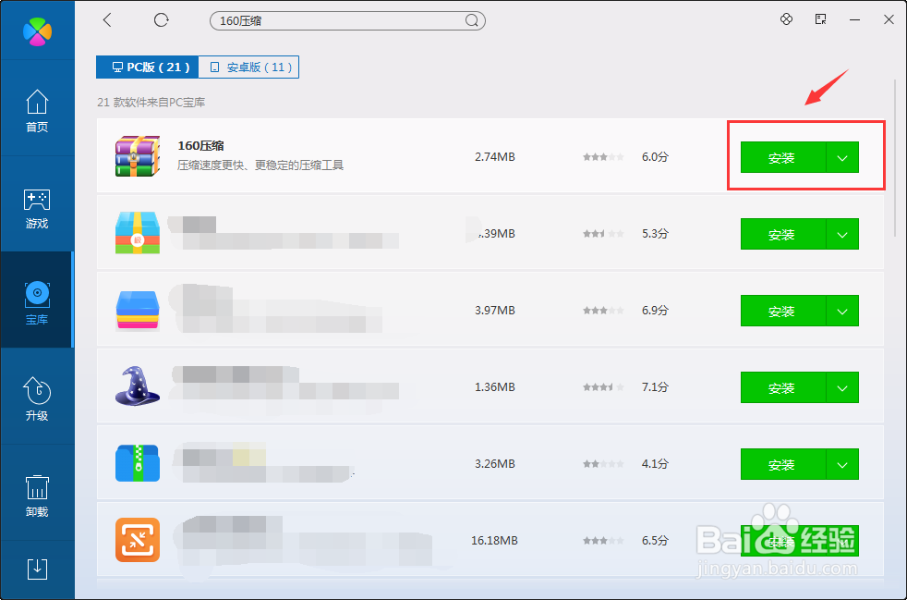The width and height of the screenshot is (907, 600).
Task: Click description 压缩速度更快、更稳定的压缩工具
Action: point(260,165)
